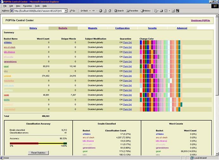The width and height of the screenshot is (219, 160).
Task: Turn on quarantine for good bucket
Action: 127,66
